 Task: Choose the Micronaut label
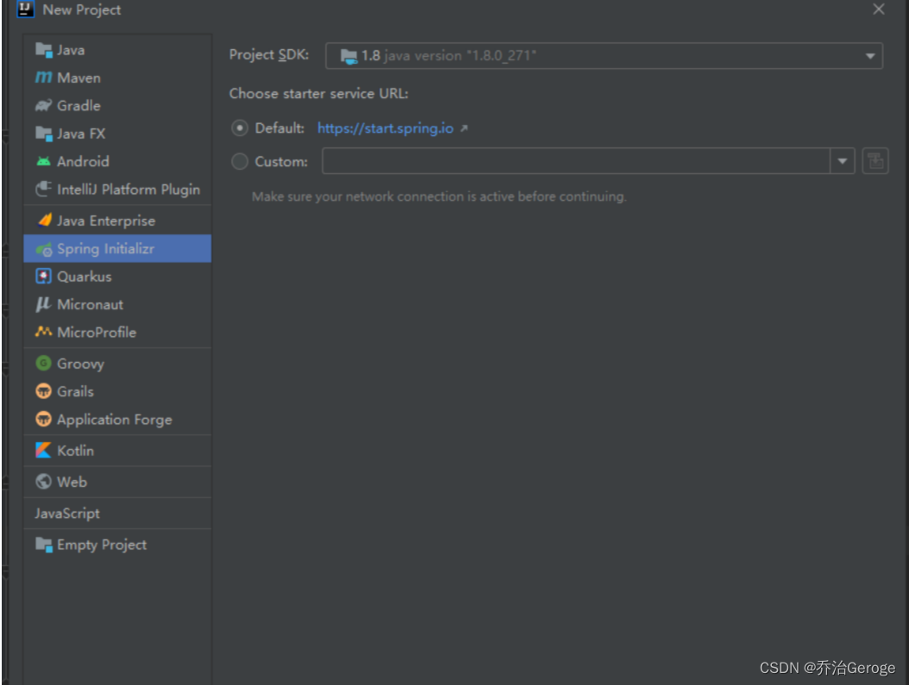(x=90, y=304)
